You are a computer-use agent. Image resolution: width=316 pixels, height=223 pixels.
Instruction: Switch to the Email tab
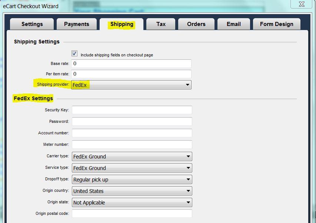(x=234, y=24)
